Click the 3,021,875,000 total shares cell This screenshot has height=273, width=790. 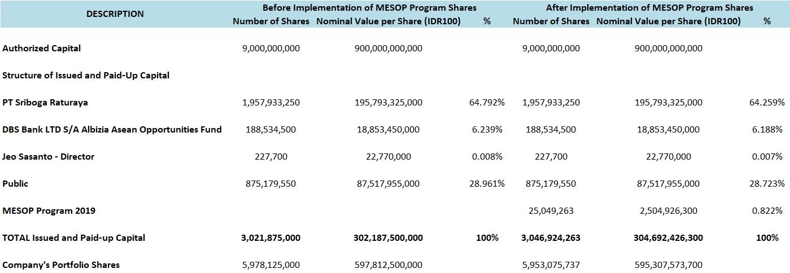point(271,238)
